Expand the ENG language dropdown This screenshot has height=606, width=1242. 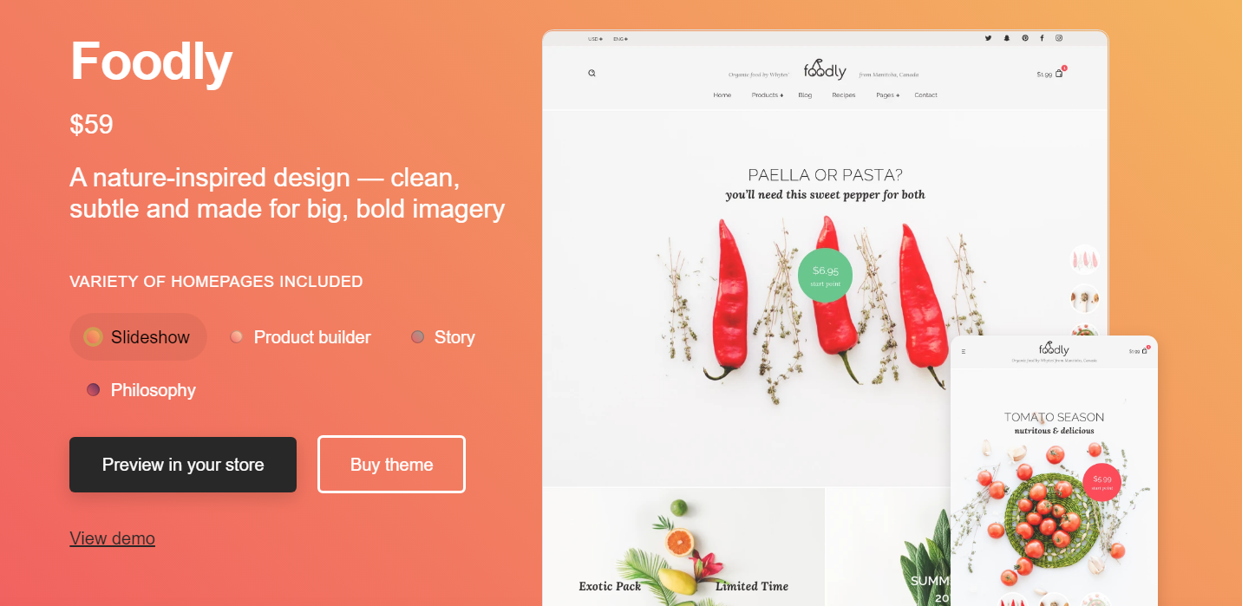pyautogui.click(x=620, y=39)
